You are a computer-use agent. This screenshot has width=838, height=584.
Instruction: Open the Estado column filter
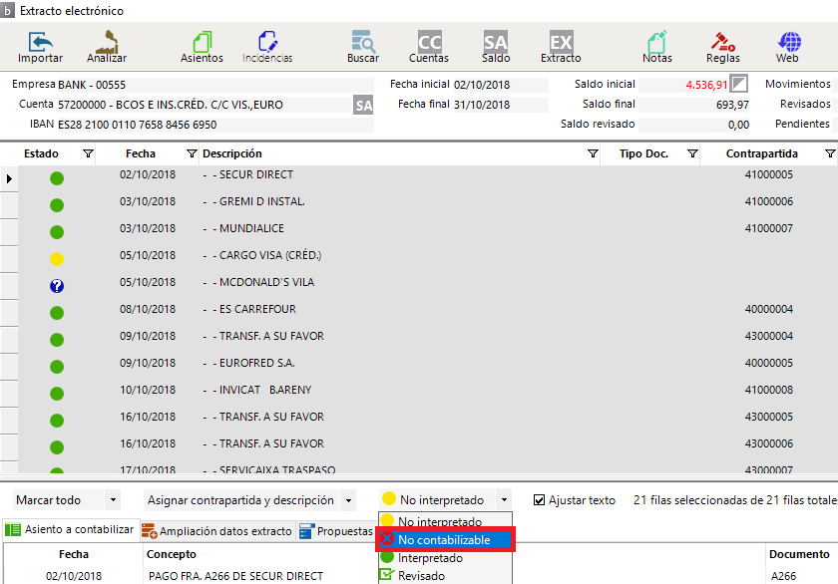pyautogui.click(x=88, y=153)
